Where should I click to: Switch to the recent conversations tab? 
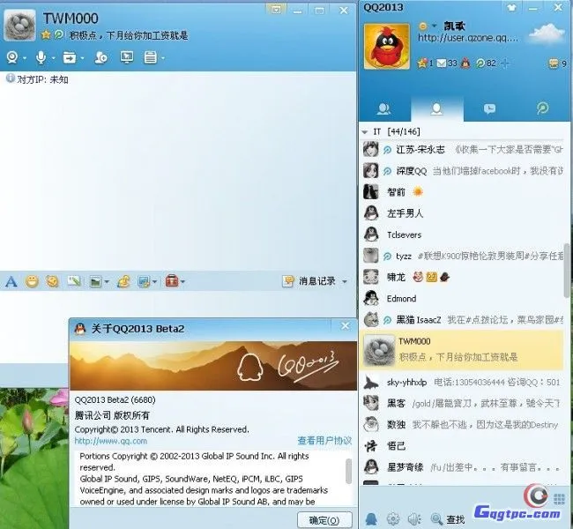pyautogui.click(x=489, y=108)
